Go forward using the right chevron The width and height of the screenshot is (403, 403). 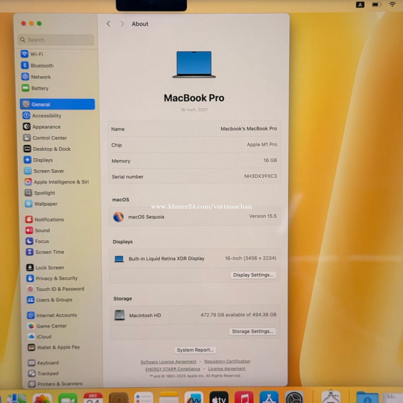point(122,24)
